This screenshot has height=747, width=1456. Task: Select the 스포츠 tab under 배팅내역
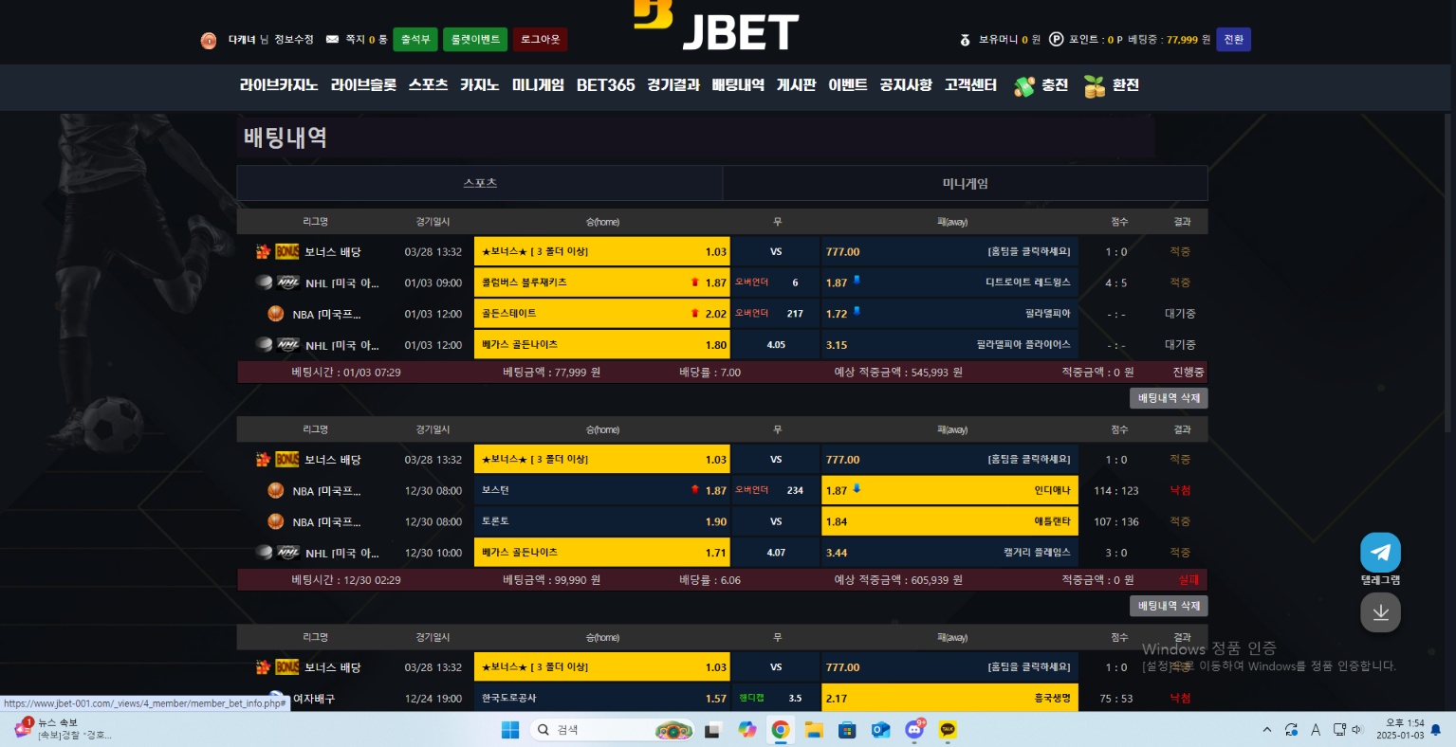point(480,184)
